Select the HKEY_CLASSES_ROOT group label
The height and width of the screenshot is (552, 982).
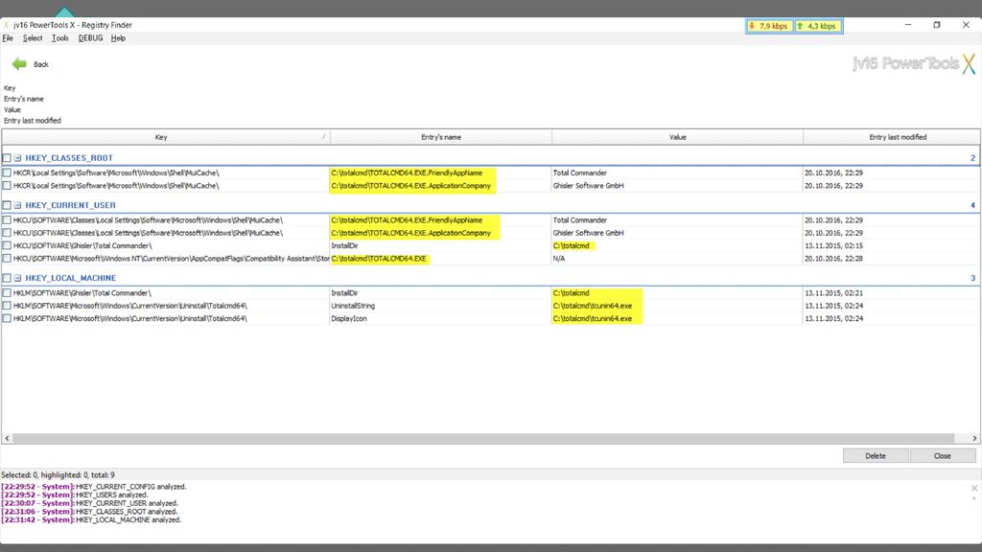coord(69,158)
